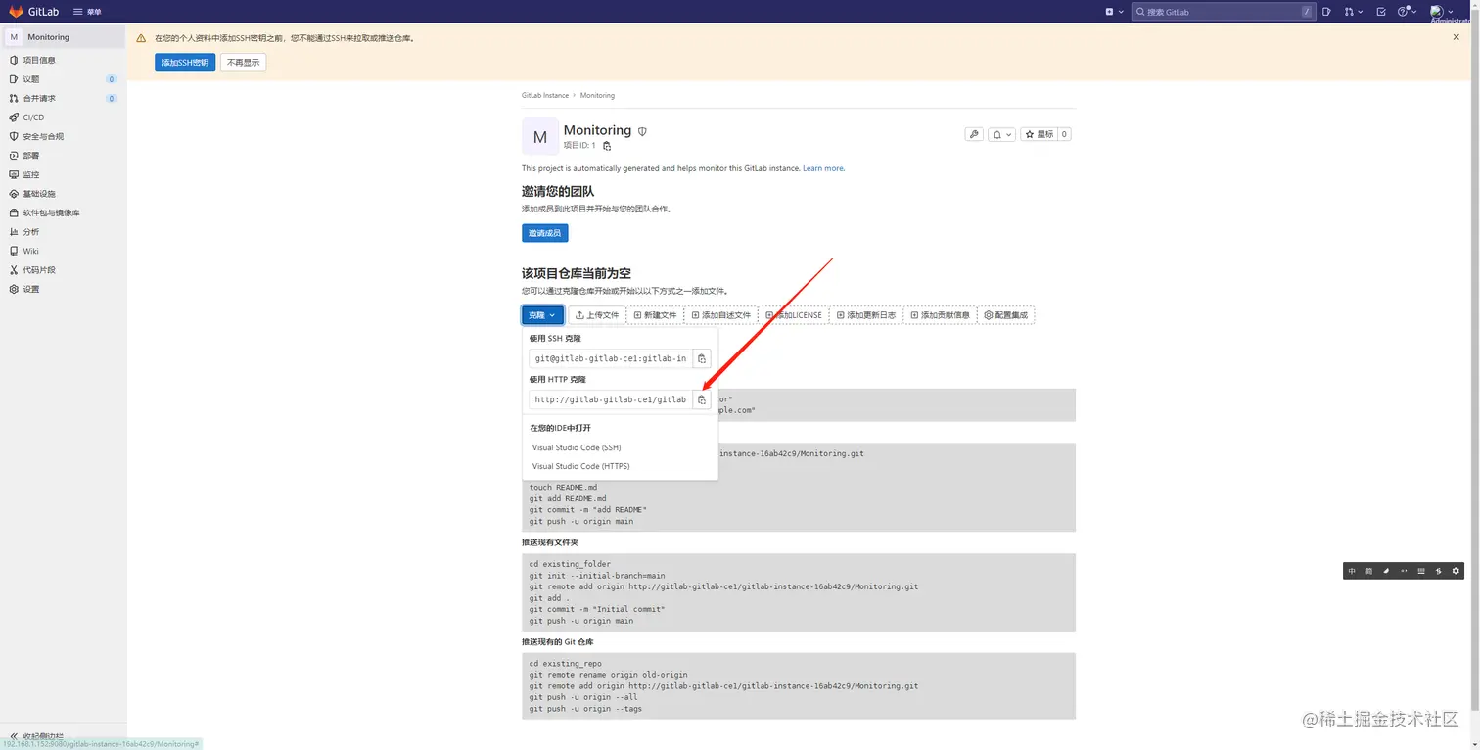Click the HTTP clone URL field

pos(611,400)
